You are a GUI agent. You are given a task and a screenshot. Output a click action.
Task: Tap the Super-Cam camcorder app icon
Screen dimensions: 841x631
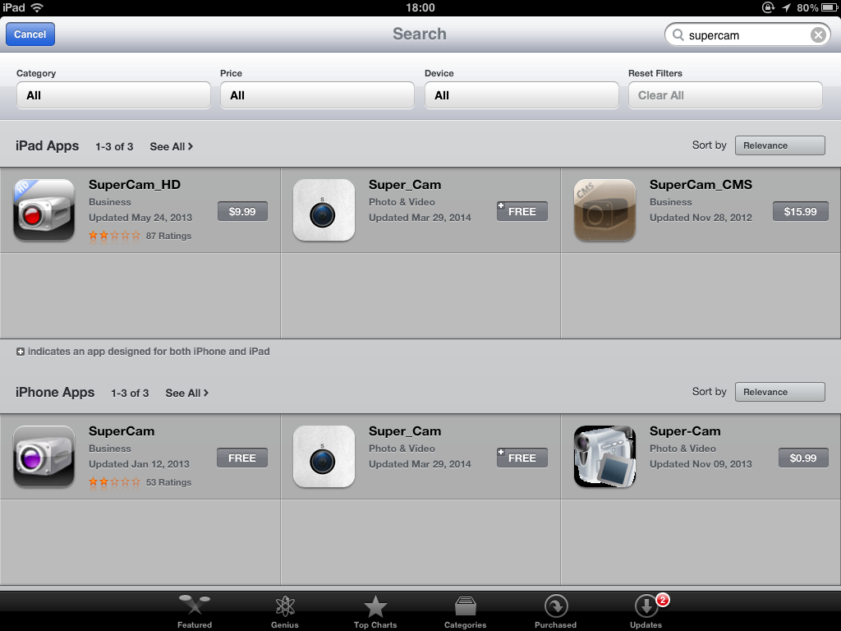pyautogui.click(x=604, y=457)
